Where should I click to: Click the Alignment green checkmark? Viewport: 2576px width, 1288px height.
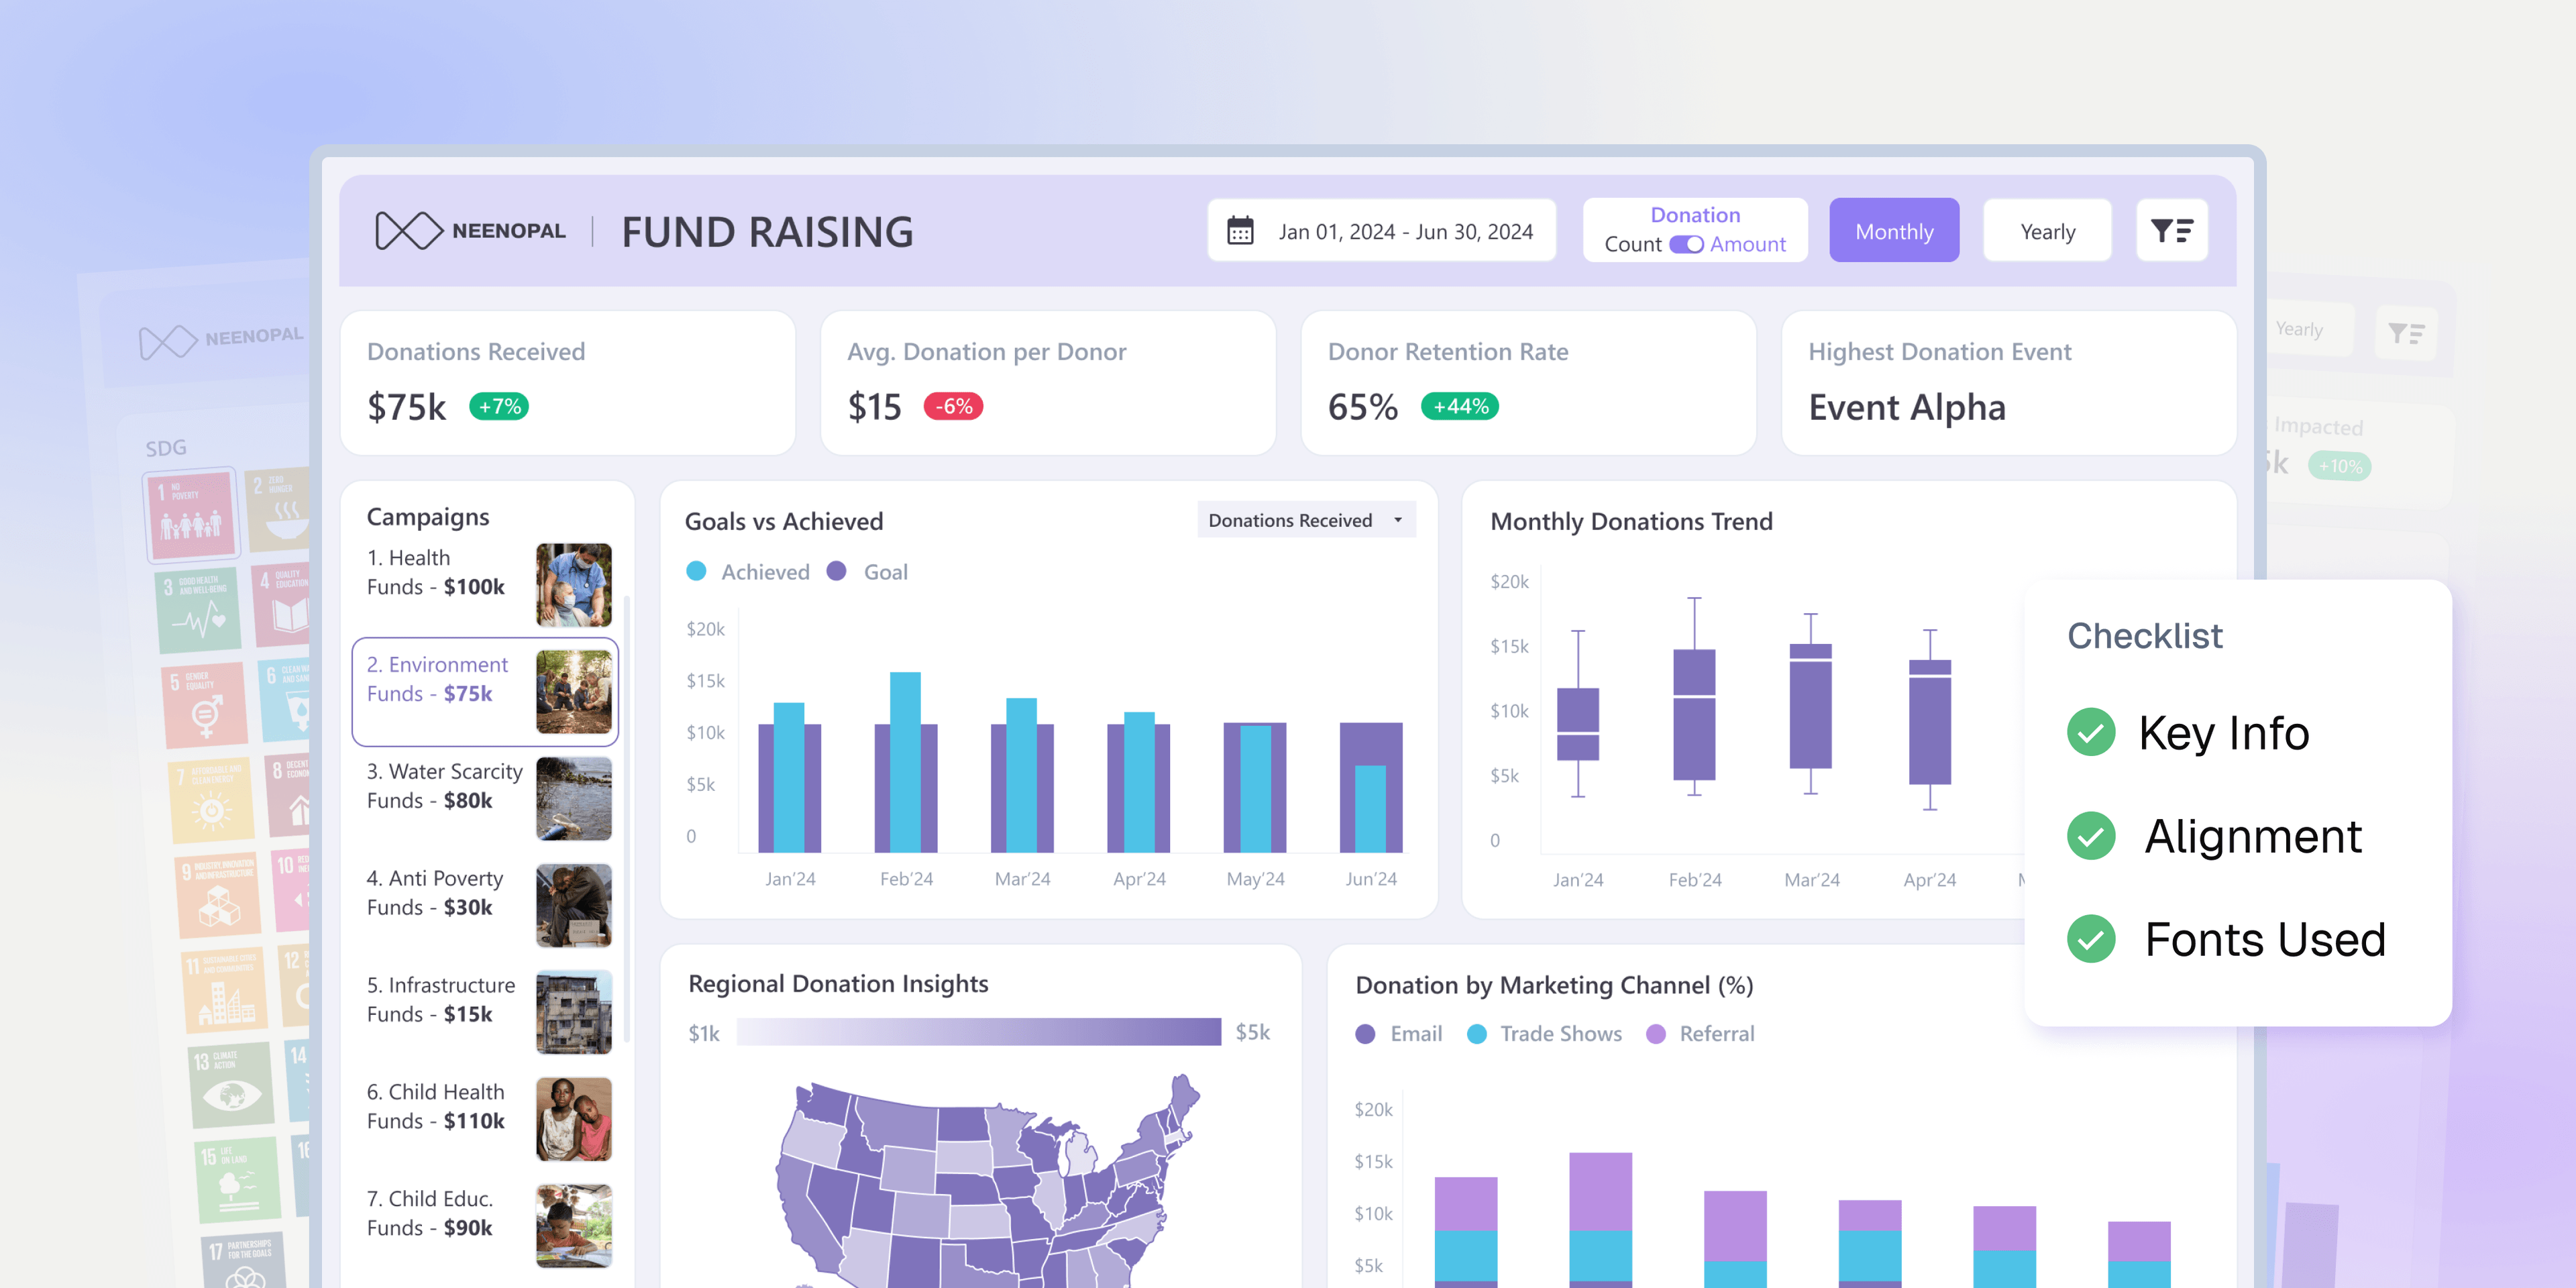pos(2091,836)
